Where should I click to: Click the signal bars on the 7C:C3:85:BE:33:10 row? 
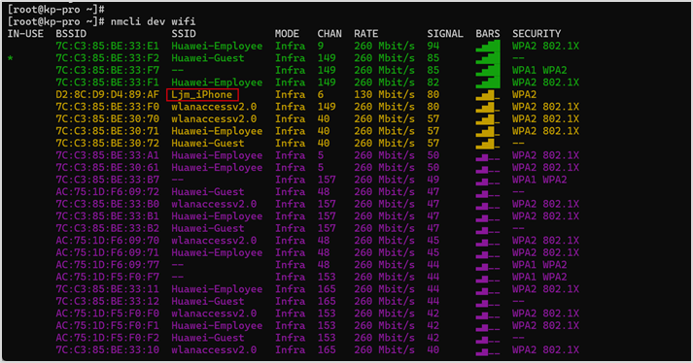tap(488, 350)
